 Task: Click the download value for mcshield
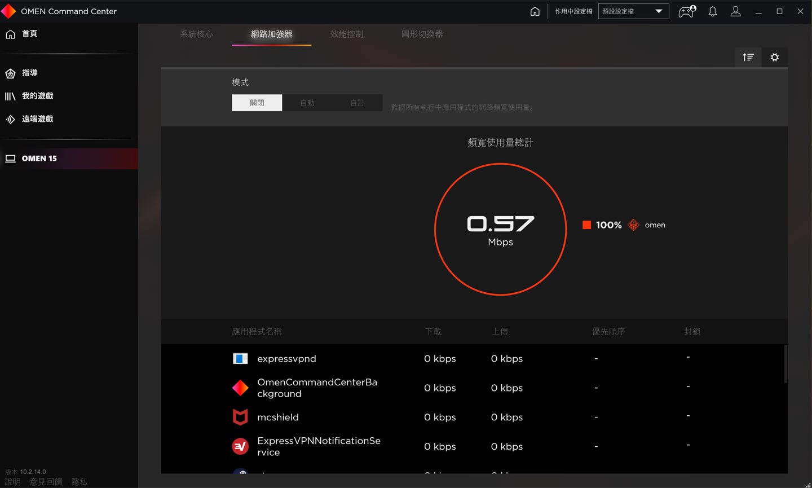(x=440, y=417)
